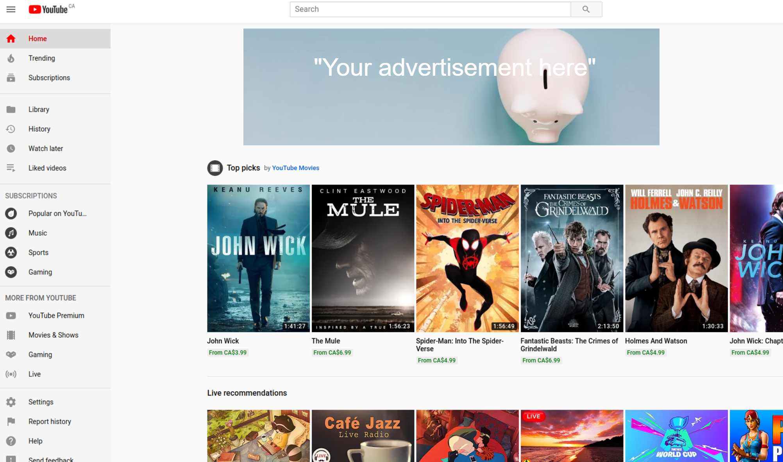Open the sunset LIVE stream thumbnail
The width and height of the screenshot is (783, 462).
pos(572,436)
